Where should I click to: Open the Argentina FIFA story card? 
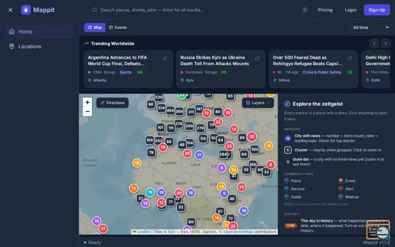tap(128, 69)
